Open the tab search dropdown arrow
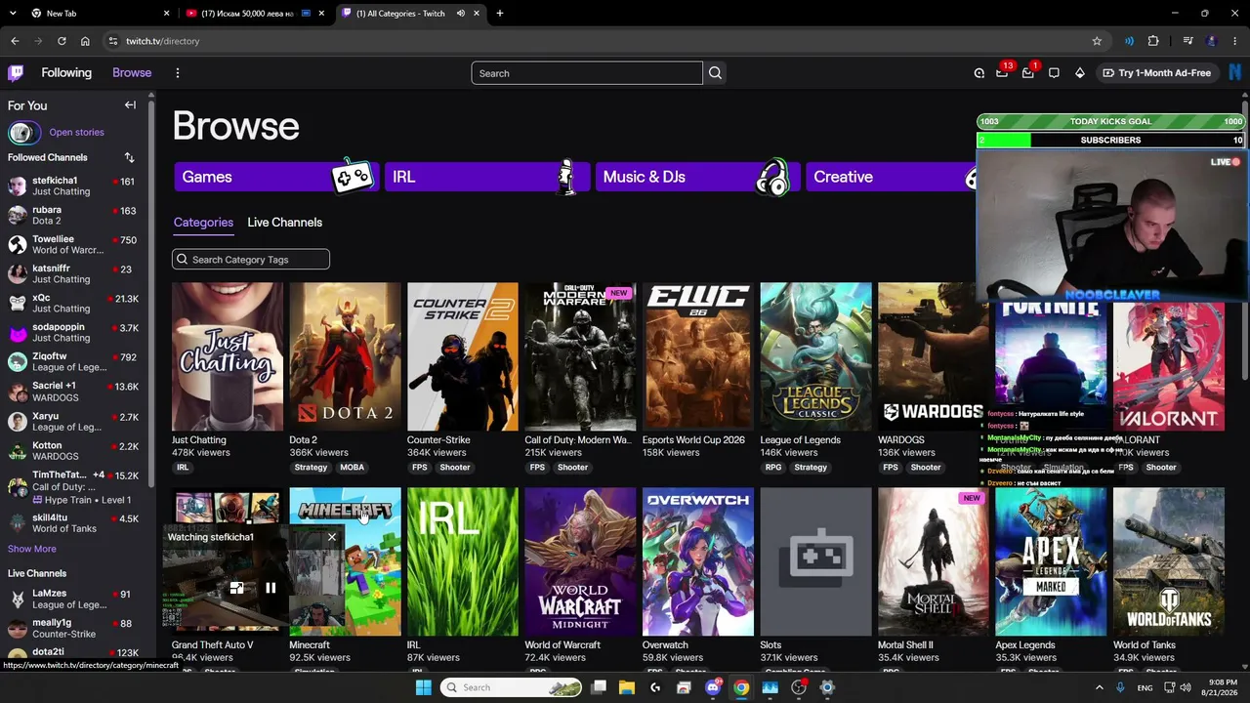This screenshot has height=703, width=1250. (x=13, y=14)
